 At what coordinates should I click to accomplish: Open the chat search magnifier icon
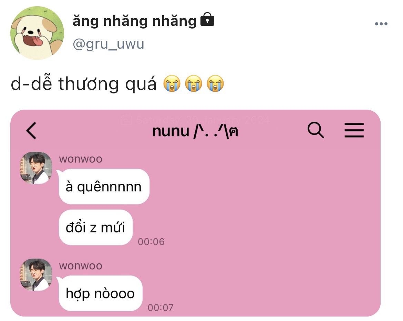[x=316, y=130]
